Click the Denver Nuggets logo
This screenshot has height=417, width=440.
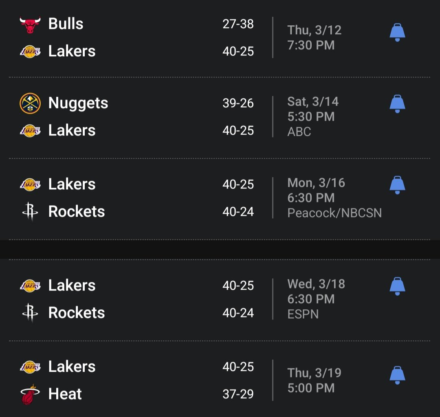[x=30, y=103]
